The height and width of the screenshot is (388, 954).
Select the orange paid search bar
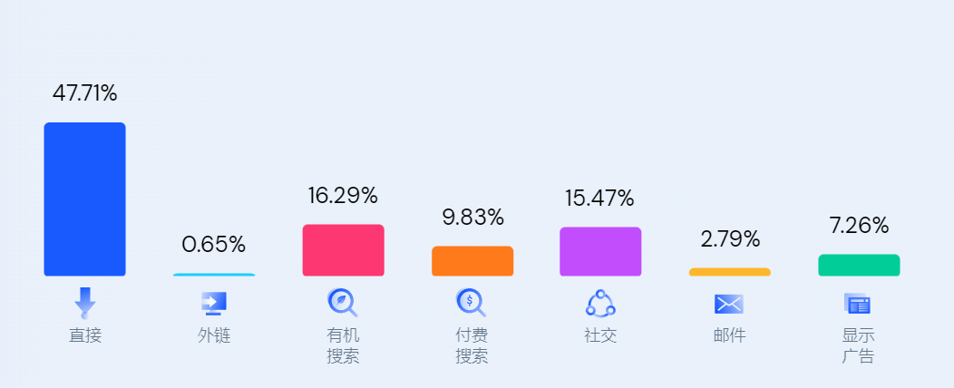[472, 261]
